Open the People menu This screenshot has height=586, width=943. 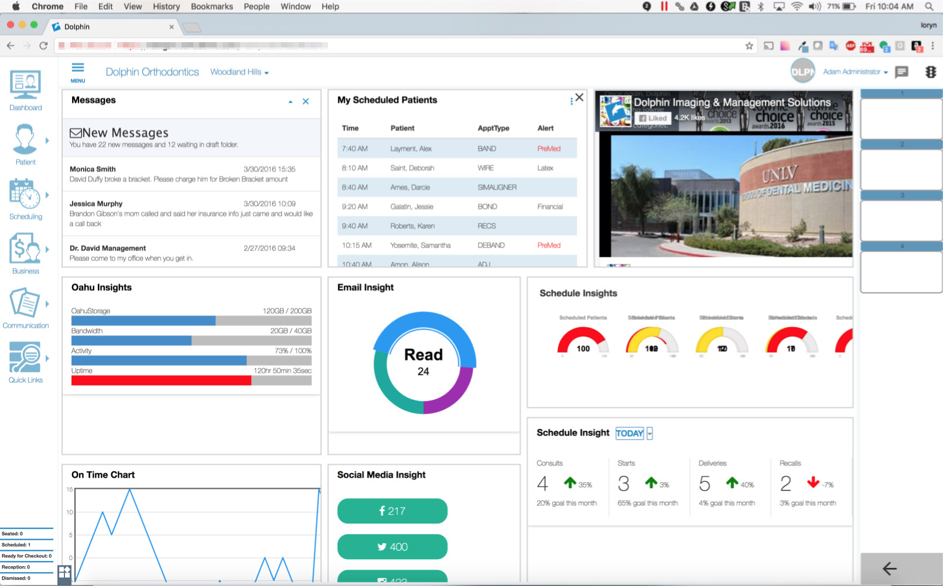pos(257,6)
